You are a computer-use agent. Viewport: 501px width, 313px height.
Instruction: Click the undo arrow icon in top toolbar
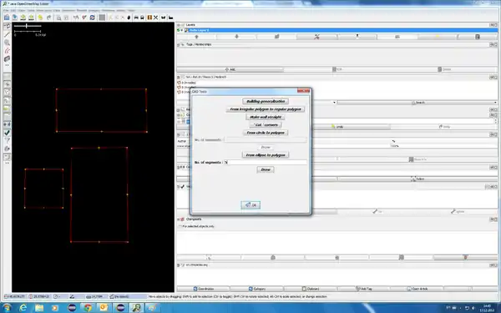[x=41, y=18]
